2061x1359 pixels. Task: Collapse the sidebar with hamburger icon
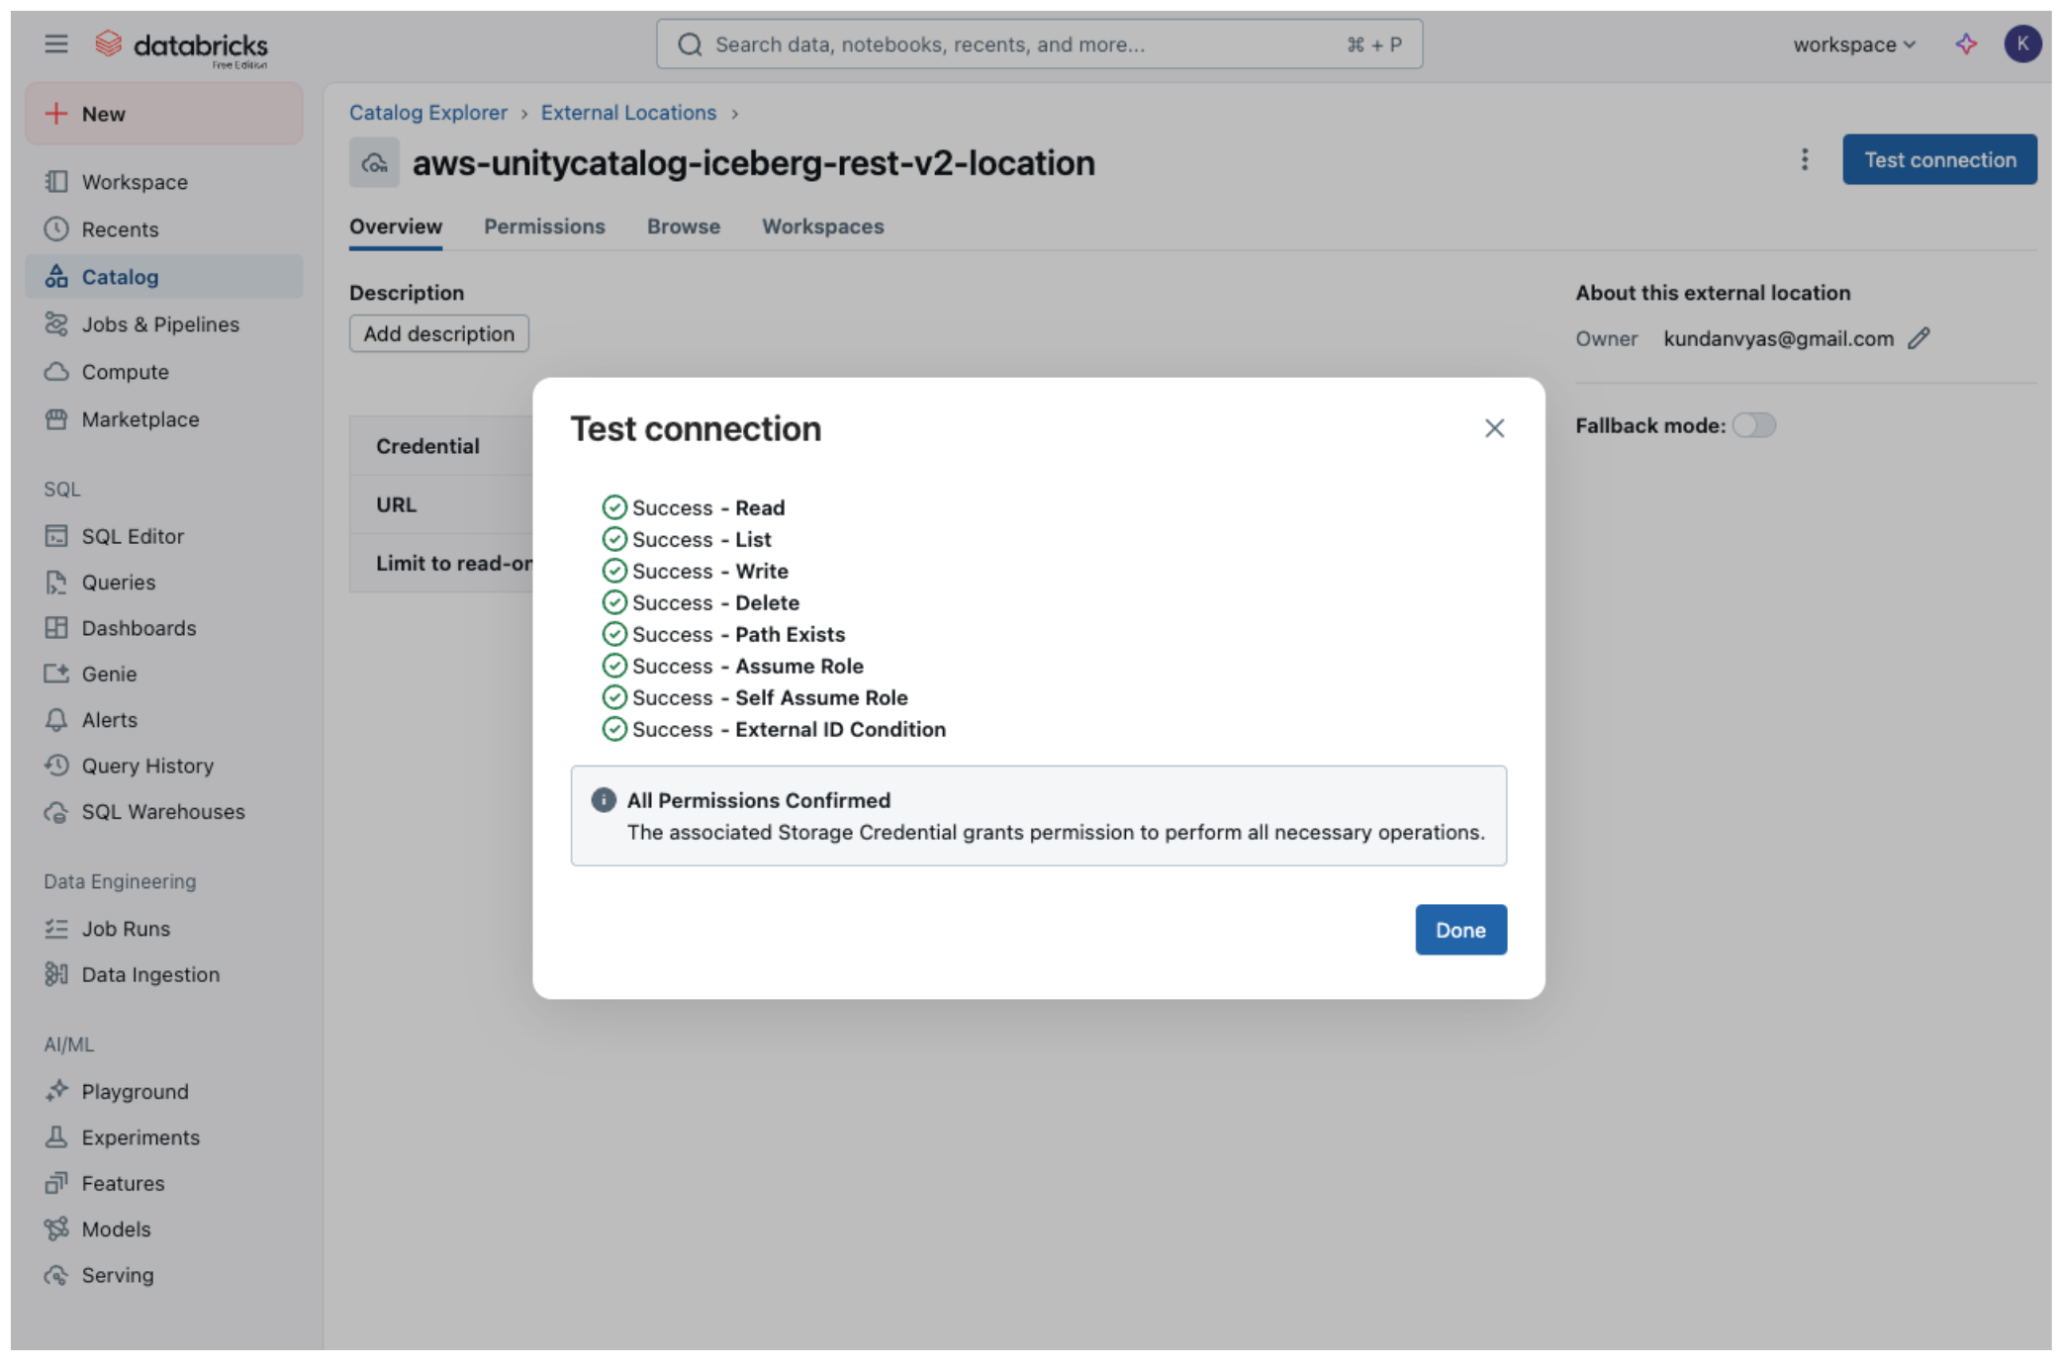[x=56, y=44]
